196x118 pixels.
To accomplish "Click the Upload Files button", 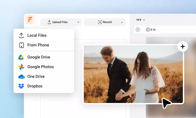I will tap(61, 22).
